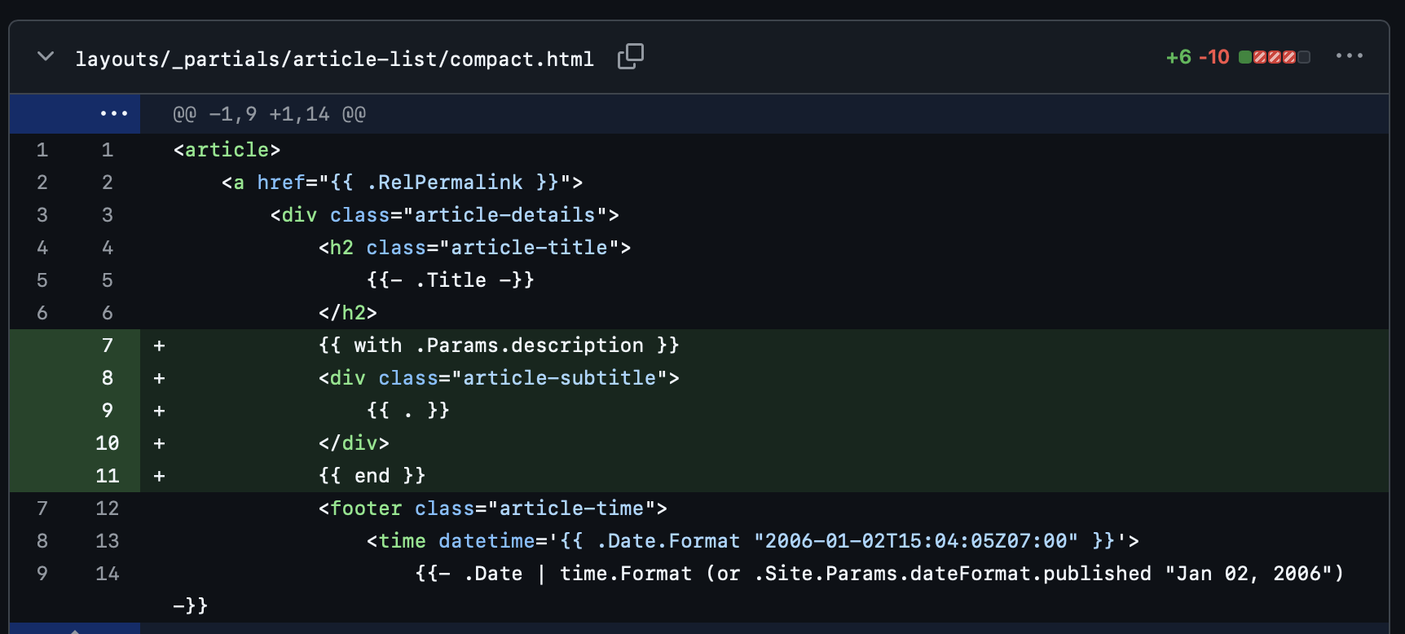
Task: Click the plus marker on line 10
Action: 159,443
